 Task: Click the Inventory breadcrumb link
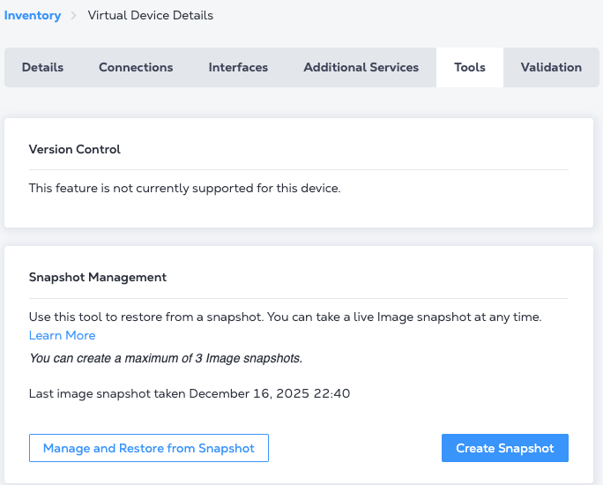coord(33,15)
